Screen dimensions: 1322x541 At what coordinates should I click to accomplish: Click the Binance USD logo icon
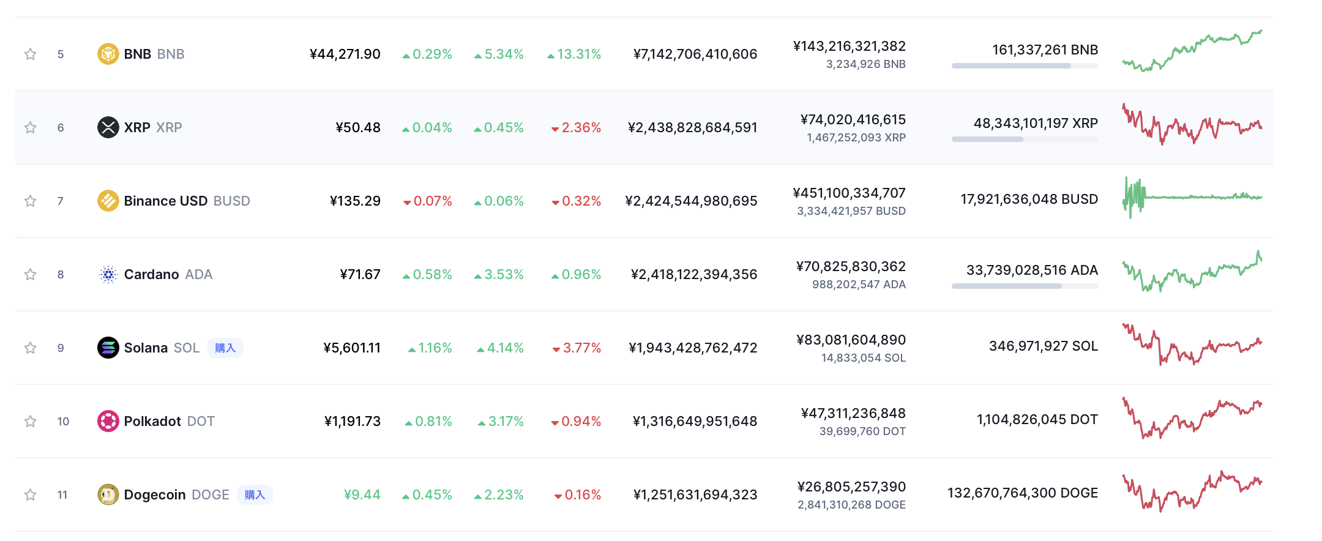(x=108, y=201)
